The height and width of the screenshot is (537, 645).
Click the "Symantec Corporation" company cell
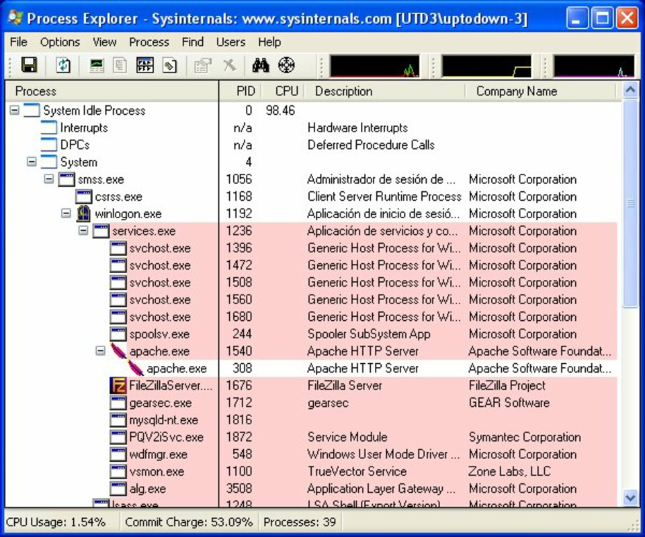tap(525, 437)
